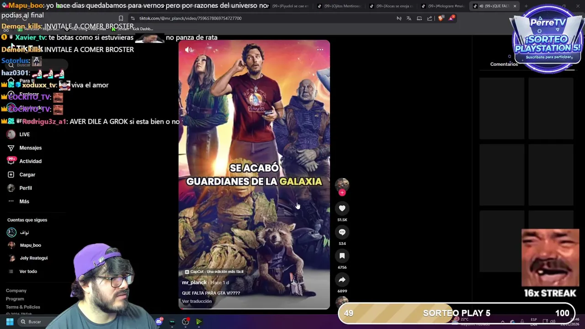Switch to 'Ojitos Mentirosos' browser tab

coord(339,6)
